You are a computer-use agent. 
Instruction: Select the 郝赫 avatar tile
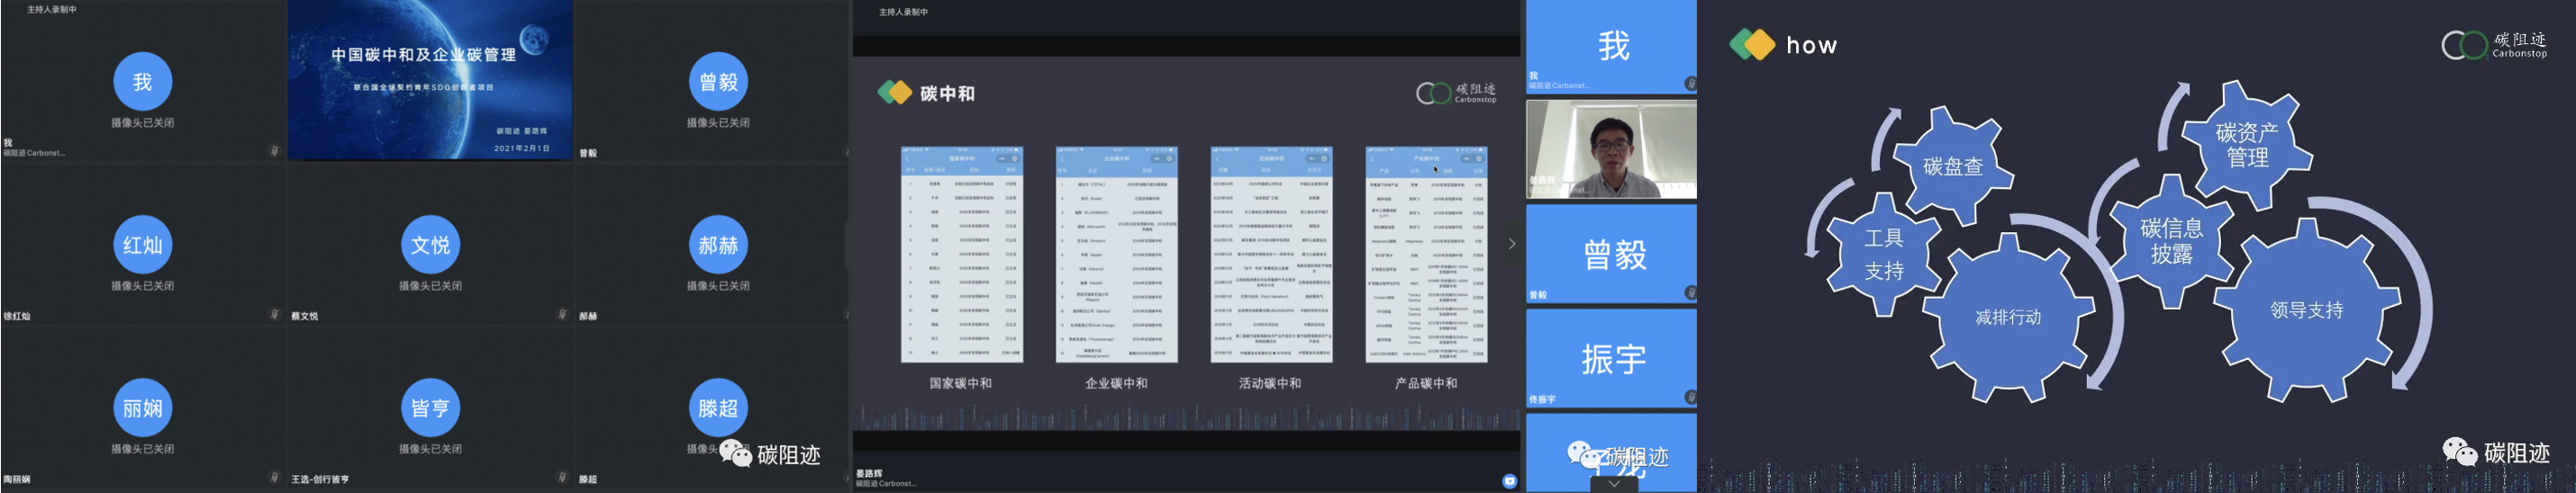click(718, 245)
